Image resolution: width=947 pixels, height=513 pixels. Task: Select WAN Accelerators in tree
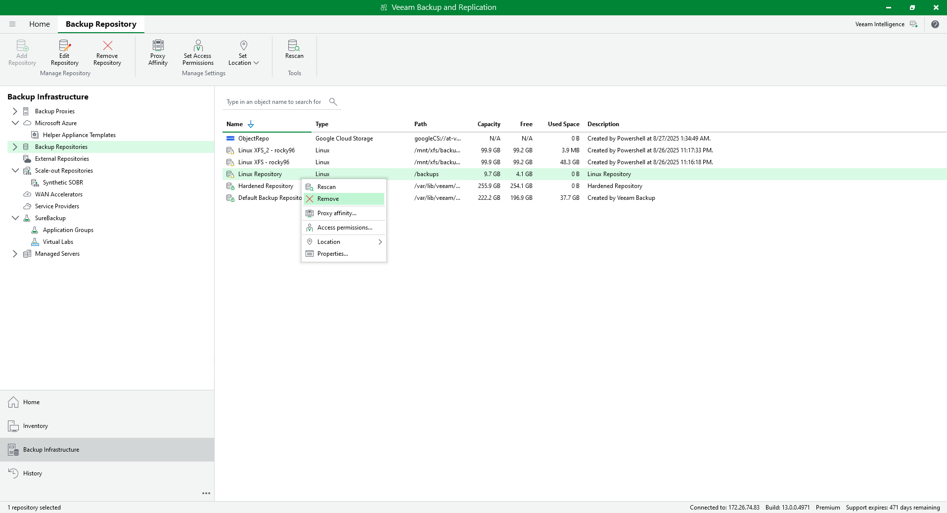[59, 194]
